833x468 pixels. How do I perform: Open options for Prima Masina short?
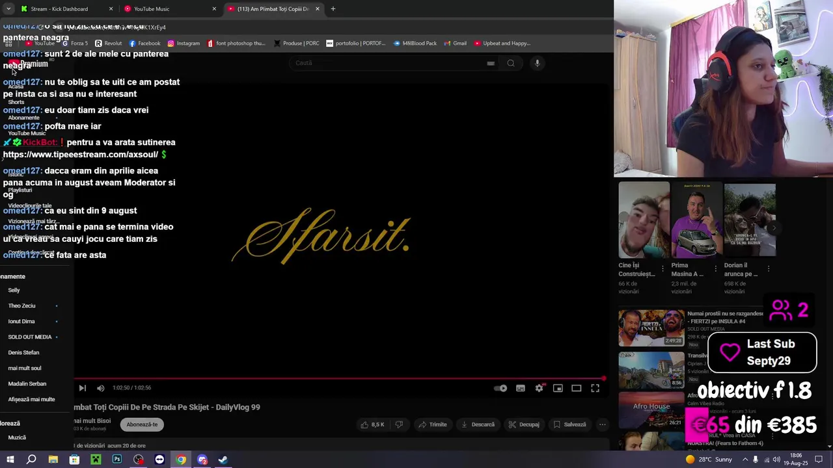[x=715, y=268]
